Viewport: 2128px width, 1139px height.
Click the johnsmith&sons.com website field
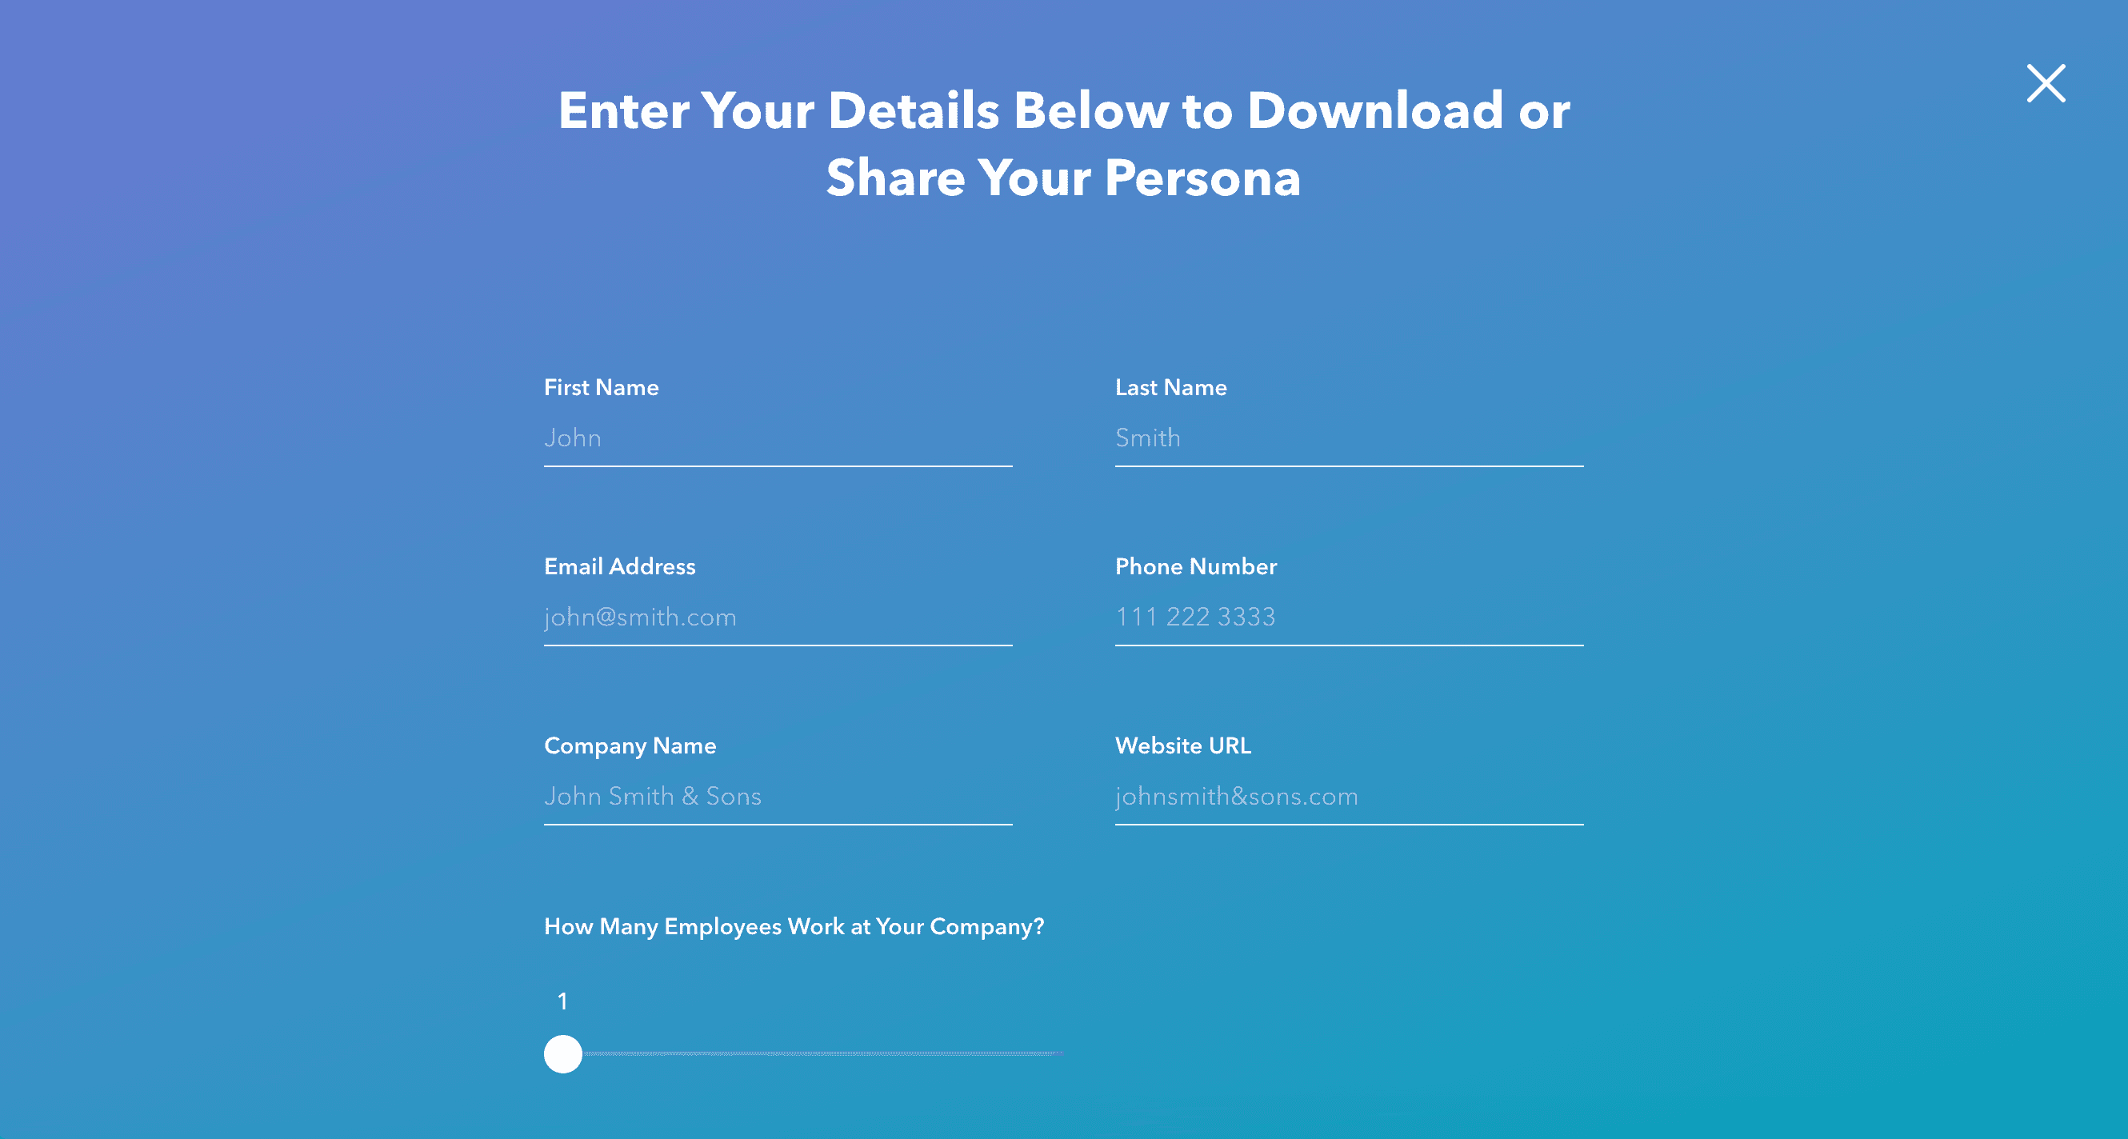pyautogui.click(x=1348, y=797)
